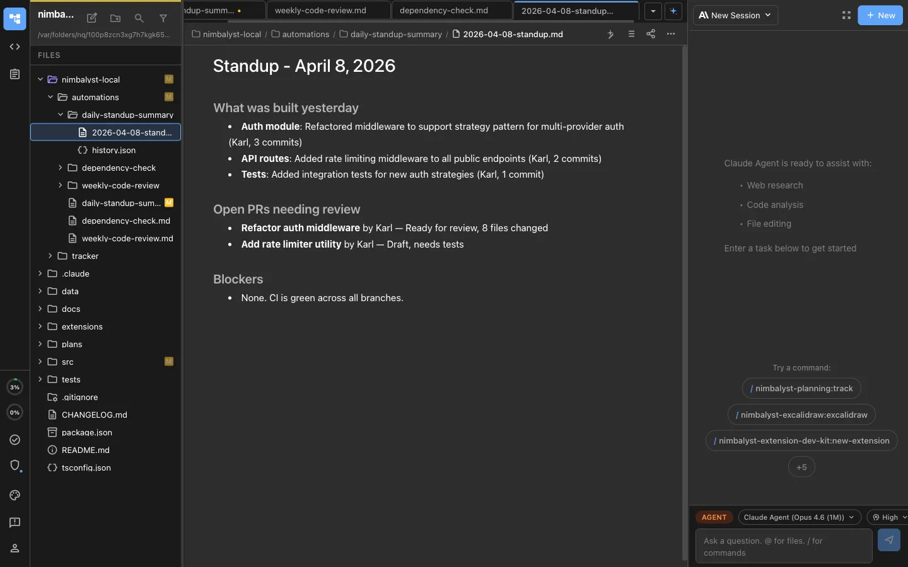
Task: Collapse the daily-standup-summary folder
Action: tap(60, 115)
